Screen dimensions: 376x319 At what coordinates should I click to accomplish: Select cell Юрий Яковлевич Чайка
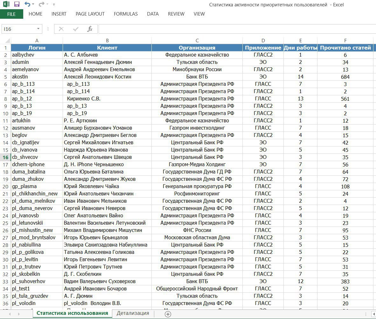click(x=107, y=186)
